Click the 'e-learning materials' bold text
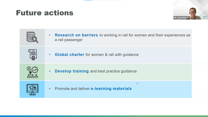This screenshot has width=208, height=117. [x=111, y=89]
